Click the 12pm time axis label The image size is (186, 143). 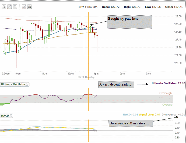click(x=71, y=74)
